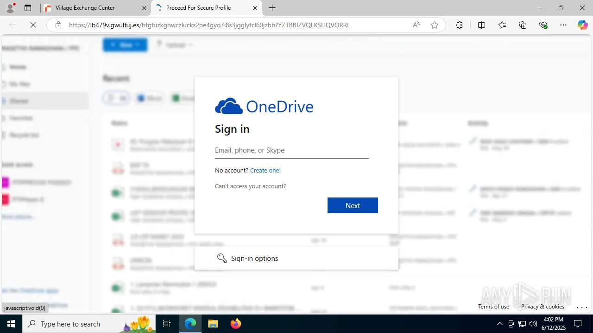View site information lock icon
Viewport: 593px width, 333px height.
[x=58, y=25]
